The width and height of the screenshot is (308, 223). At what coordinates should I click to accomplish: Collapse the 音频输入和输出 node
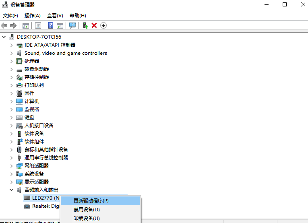click(11, 190)
